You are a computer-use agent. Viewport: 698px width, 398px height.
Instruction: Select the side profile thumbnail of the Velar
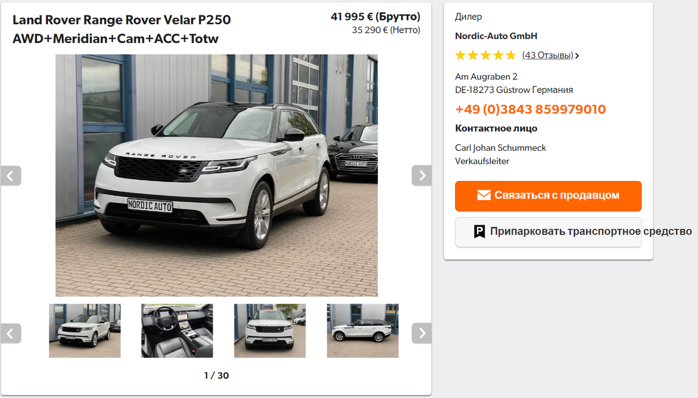tap(362, 331)
